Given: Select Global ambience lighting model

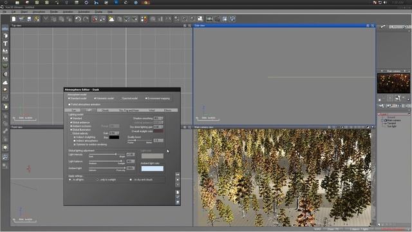Looking at the screenshot, I should [71, 122].
